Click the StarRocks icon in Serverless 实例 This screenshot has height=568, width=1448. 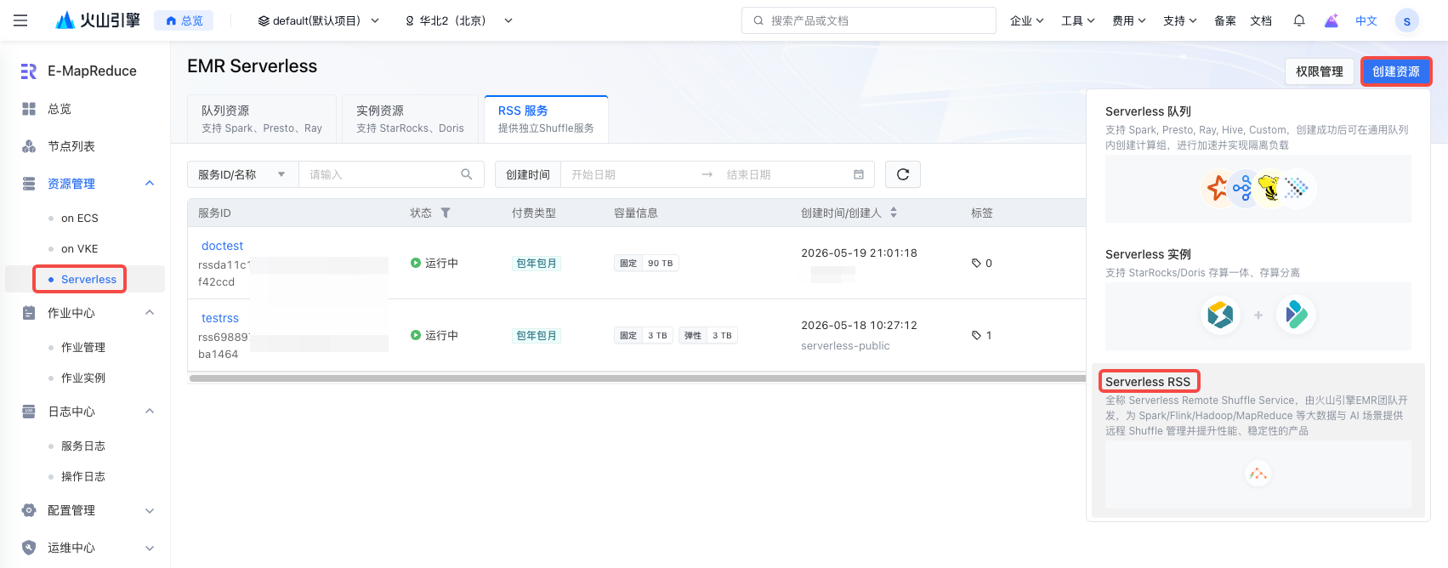[1220, 315]
